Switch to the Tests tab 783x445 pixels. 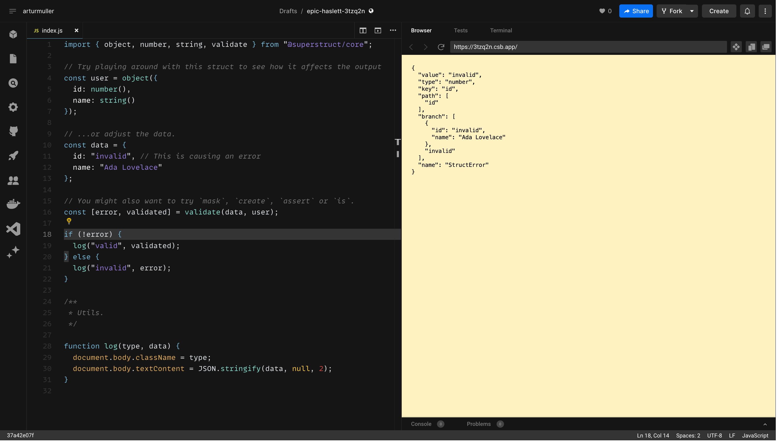[461, 31]
